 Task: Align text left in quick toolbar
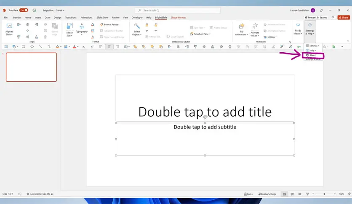point(100,47)
